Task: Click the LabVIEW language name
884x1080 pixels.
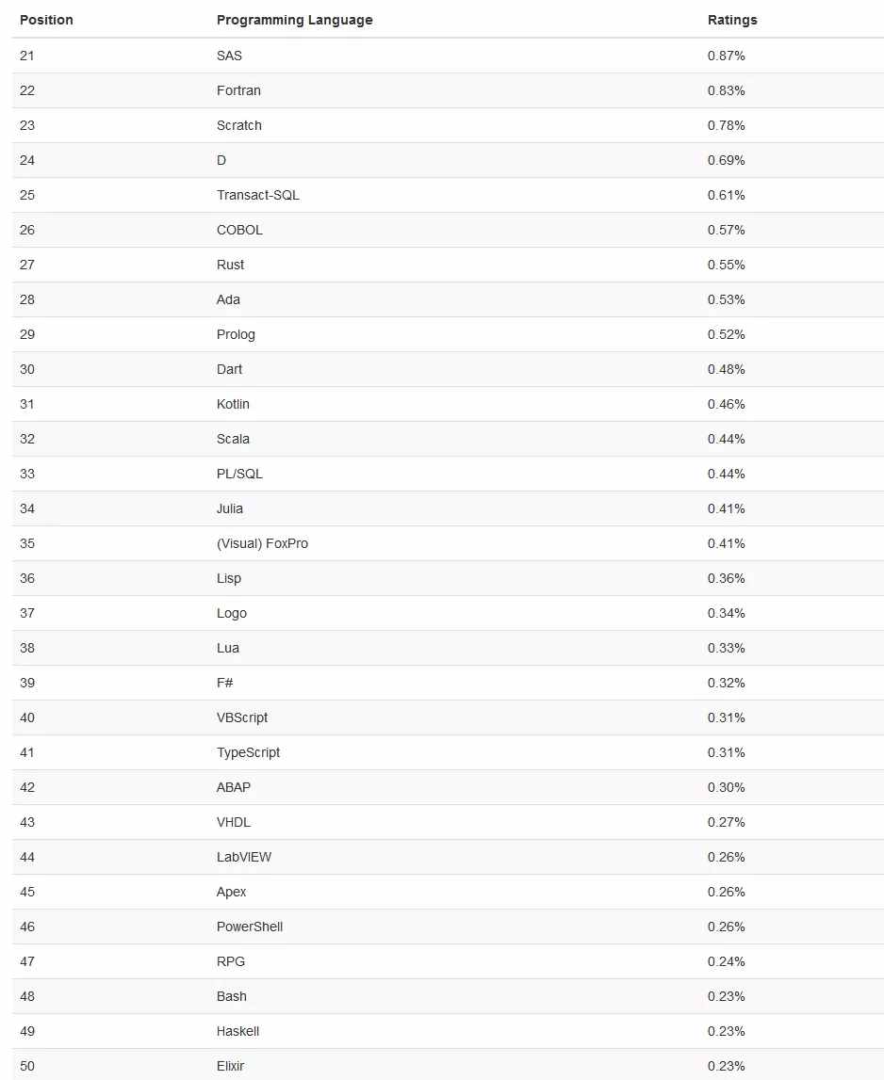Action: tap(244, 857)
